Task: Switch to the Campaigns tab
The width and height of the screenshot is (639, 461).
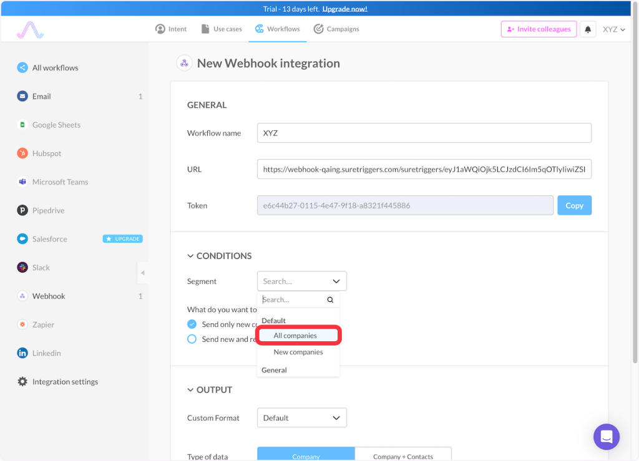Action: point(336,29)
